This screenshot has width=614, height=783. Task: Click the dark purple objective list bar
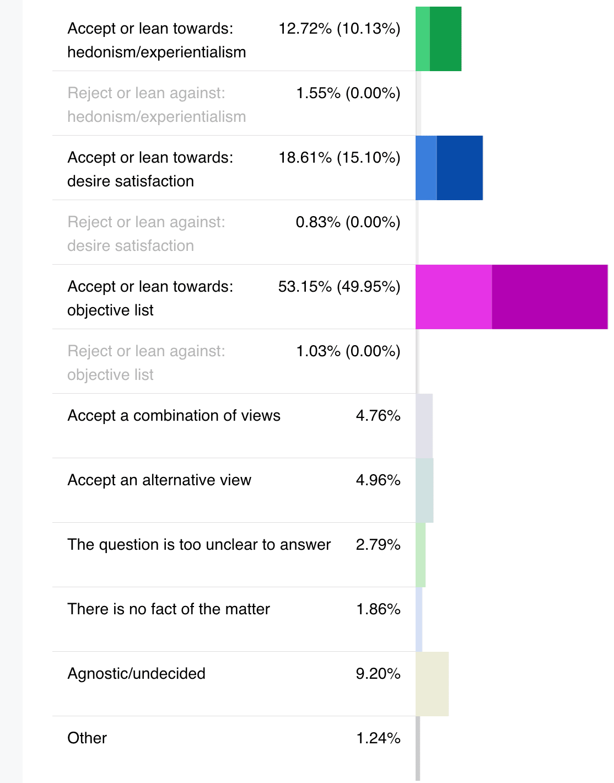[x=550, y=297]
